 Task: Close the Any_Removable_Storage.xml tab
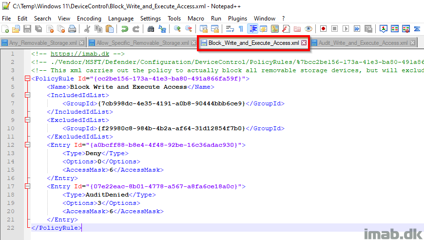(x=81, y=43)
